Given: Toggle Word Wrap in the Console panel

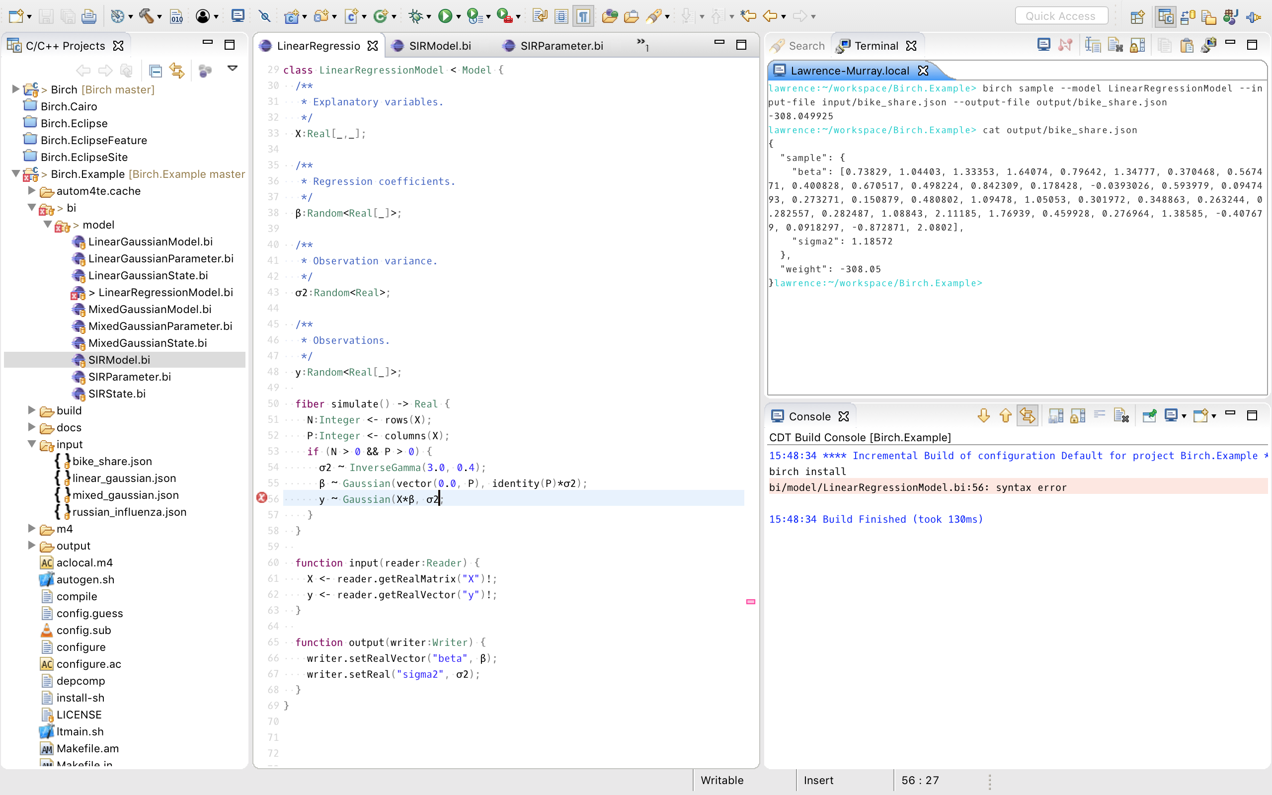Looking at the screenshot, I should (x=1099, y=415).
